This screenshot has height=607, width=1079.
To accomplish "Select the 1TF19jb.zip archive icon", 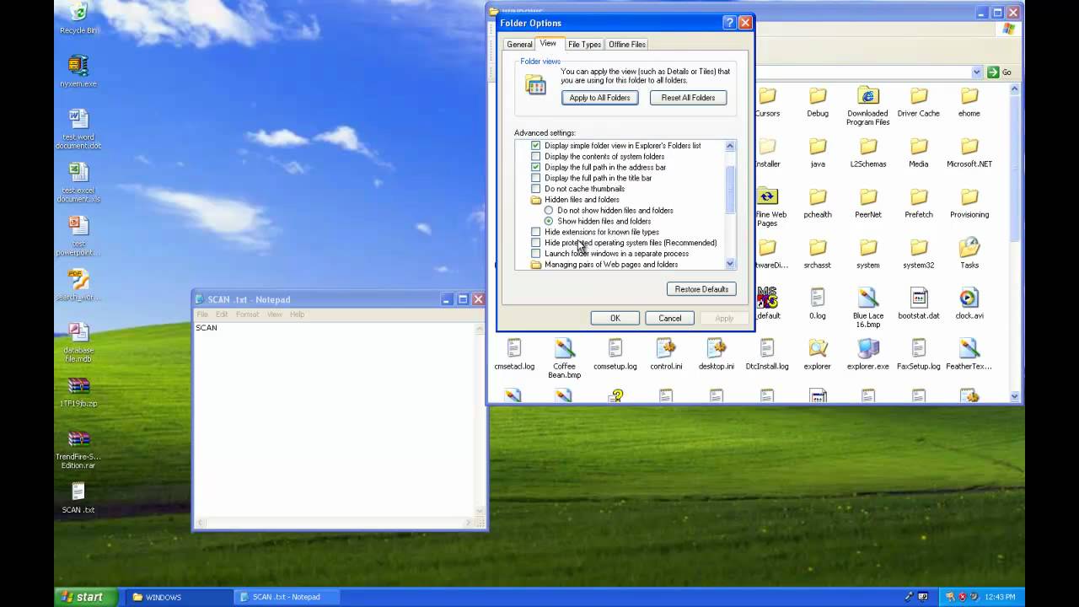I will (78, 392).
